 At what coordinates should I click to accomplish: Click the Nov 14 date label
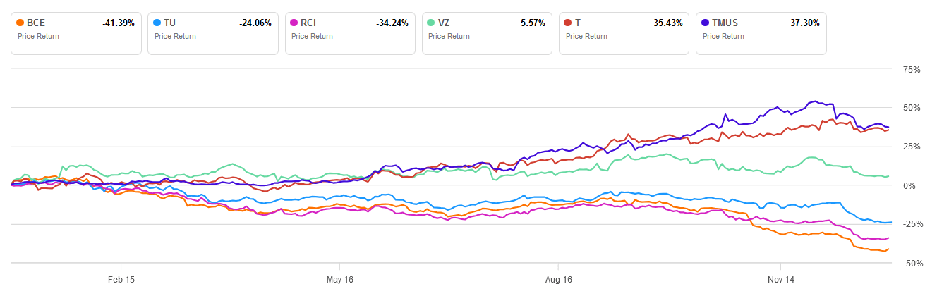[x=780, y=279]
